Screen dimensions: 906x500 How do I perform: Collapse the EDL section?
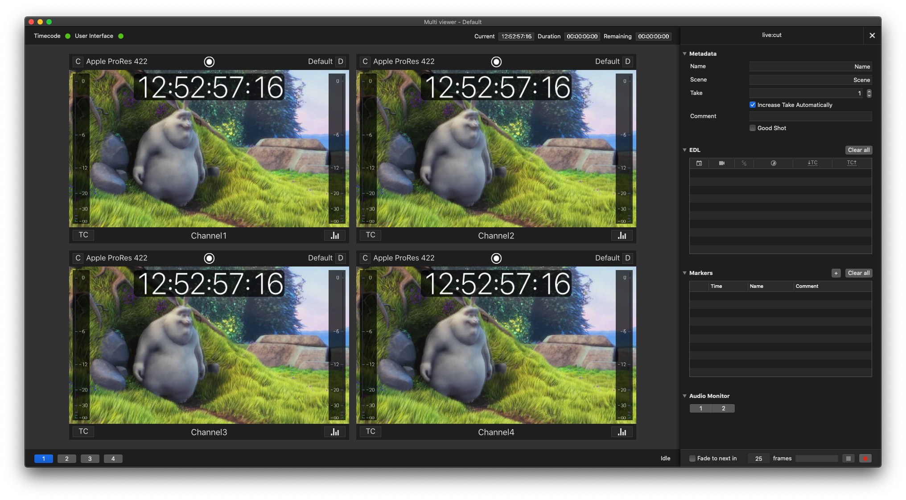(685, 150)
